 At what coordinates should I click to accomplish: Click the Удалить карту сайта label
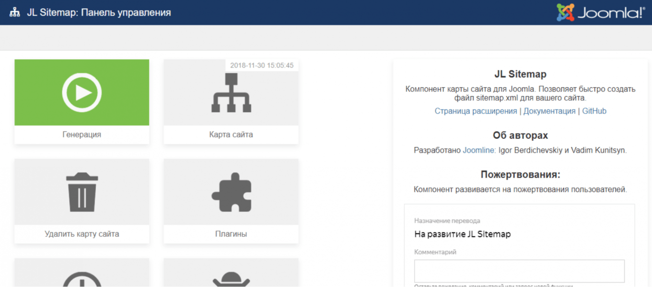click(81, 234)
